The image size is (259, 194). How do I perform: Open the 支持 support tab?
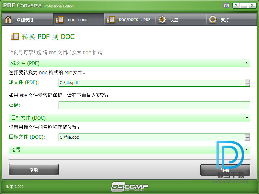click(231, 19)
